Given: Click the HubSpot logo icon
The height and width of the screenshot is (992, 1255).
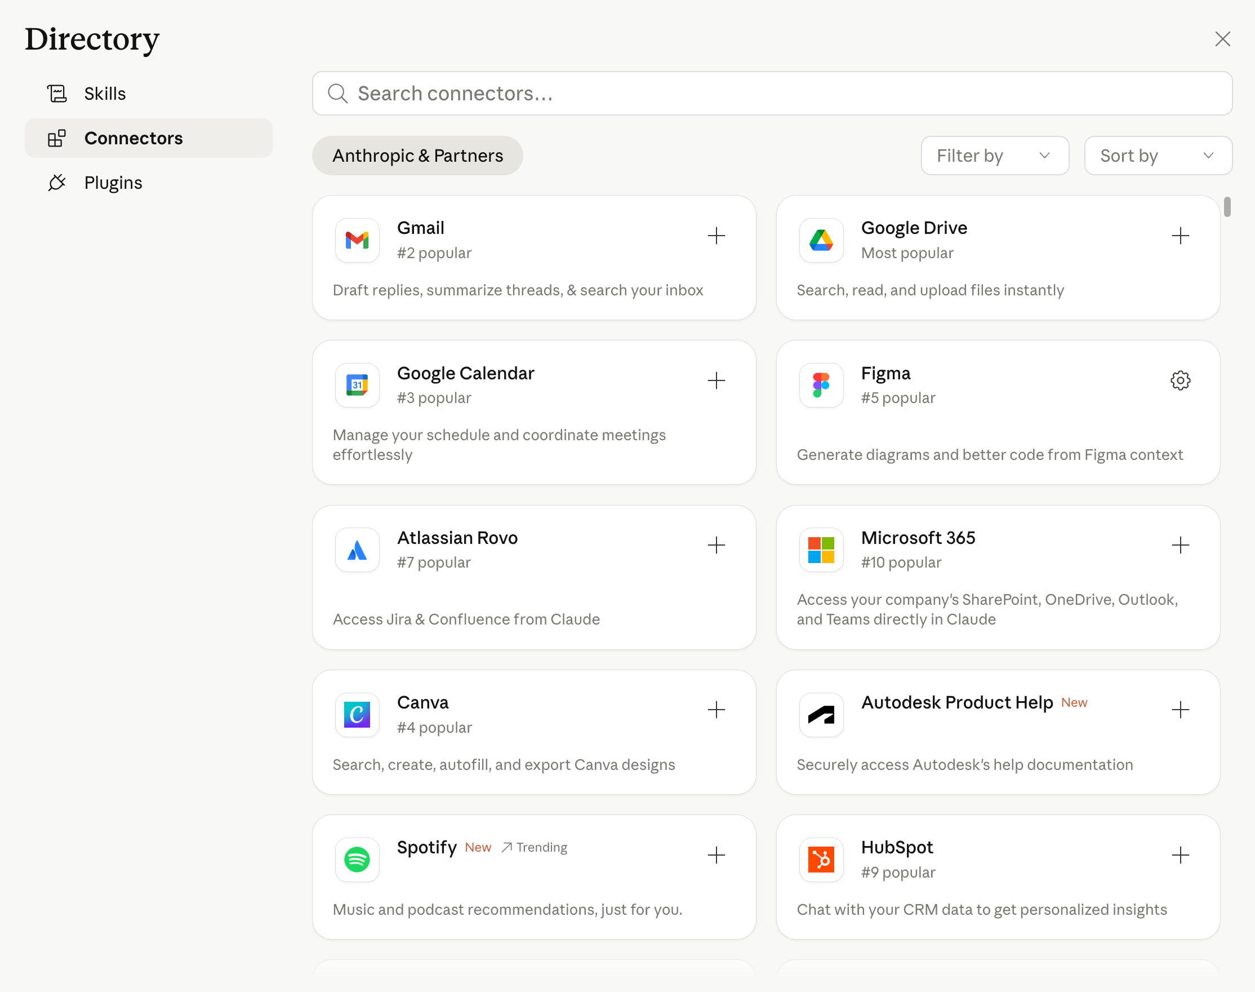Looking at the screenshot, I should (x=821, y=860).
